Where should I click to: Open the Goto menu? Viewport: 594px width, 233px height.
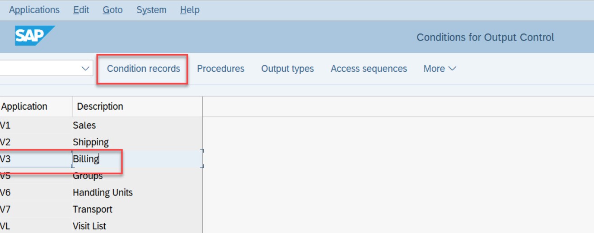click(112, 9)
